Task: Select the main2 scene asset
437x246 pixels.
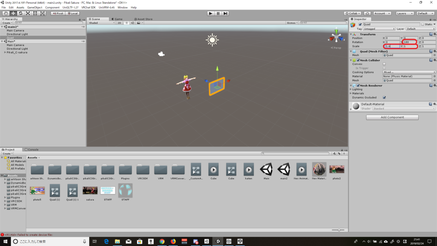Action: (x=284, y=171)
